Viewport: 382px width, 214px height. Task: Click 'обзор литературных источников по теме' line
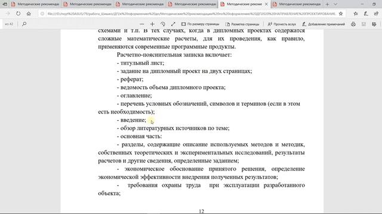[x=174, y=128]
